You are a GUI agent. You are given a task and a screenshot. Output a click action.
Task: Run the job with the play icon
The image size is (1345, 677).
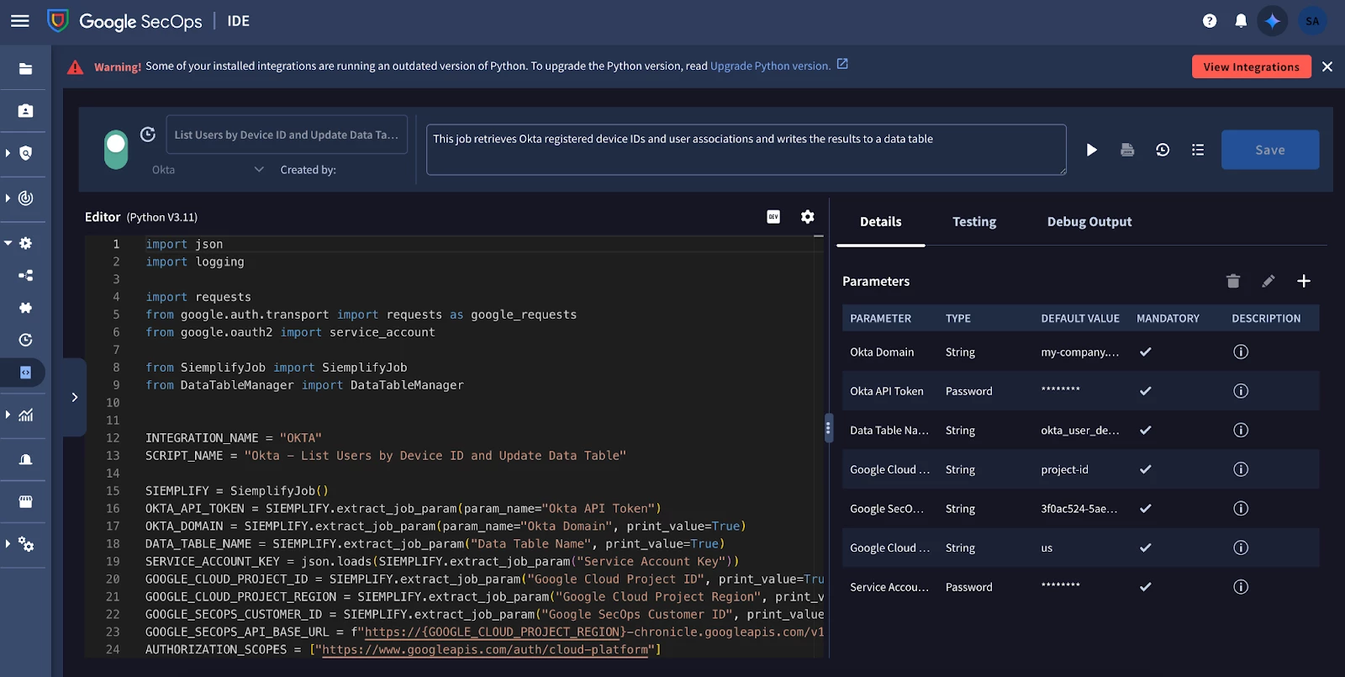tap(1091, 150)
